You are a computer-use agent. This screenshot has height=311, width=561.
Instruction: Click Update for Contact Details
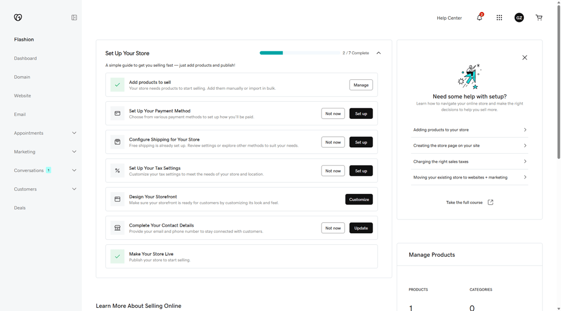(x=361, y=228)
